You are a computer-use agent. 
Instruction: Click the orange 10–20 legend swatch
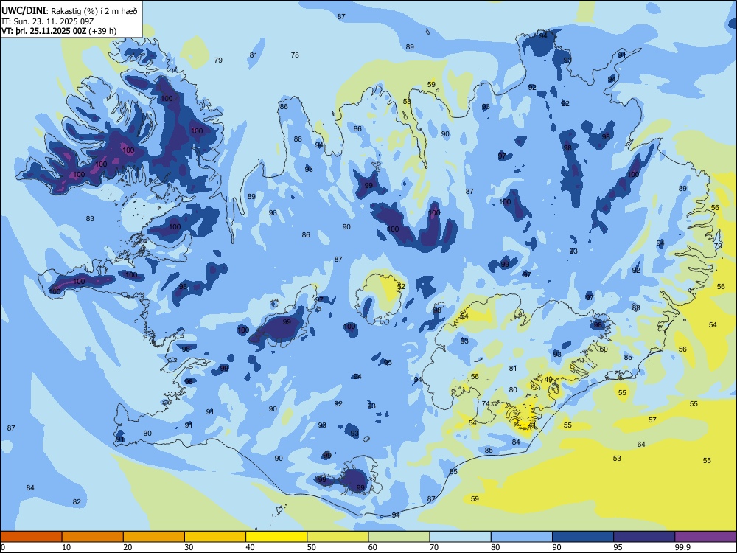pyautogui.click(x=93, y=537)
